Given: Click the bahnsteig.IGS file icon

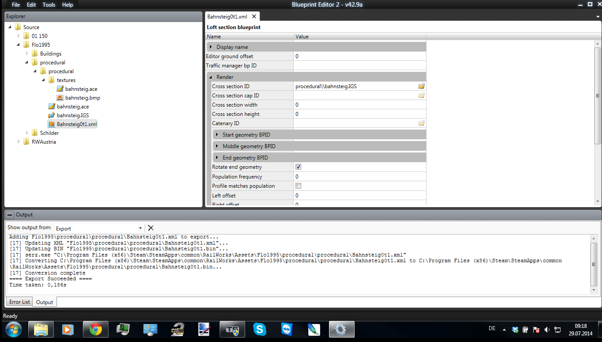Looking at the screenshot, I should pos(52,115).
